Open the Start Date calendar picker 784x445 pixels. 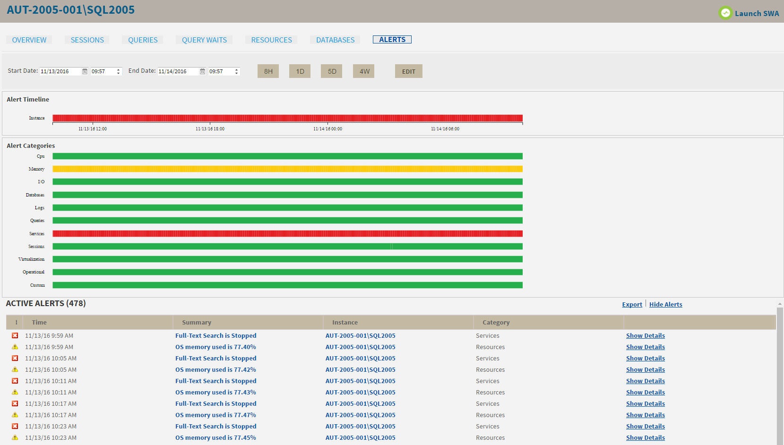[85, 71]
